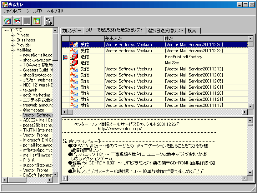Switch to the 選択日送受信リスト tab
The image size is (257, 193).
click(166, 31)
